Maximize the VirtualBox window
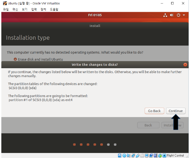The image size is (190, 158). [x=172, y=3]
